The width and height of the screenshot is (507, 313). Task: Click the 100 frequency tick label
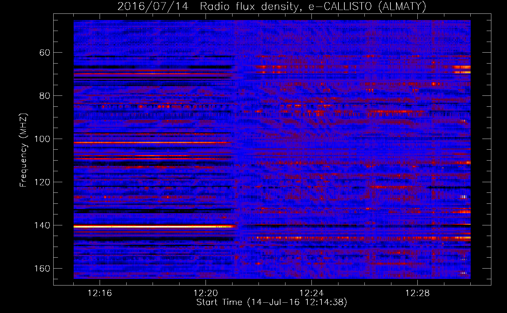coord(42,139)
